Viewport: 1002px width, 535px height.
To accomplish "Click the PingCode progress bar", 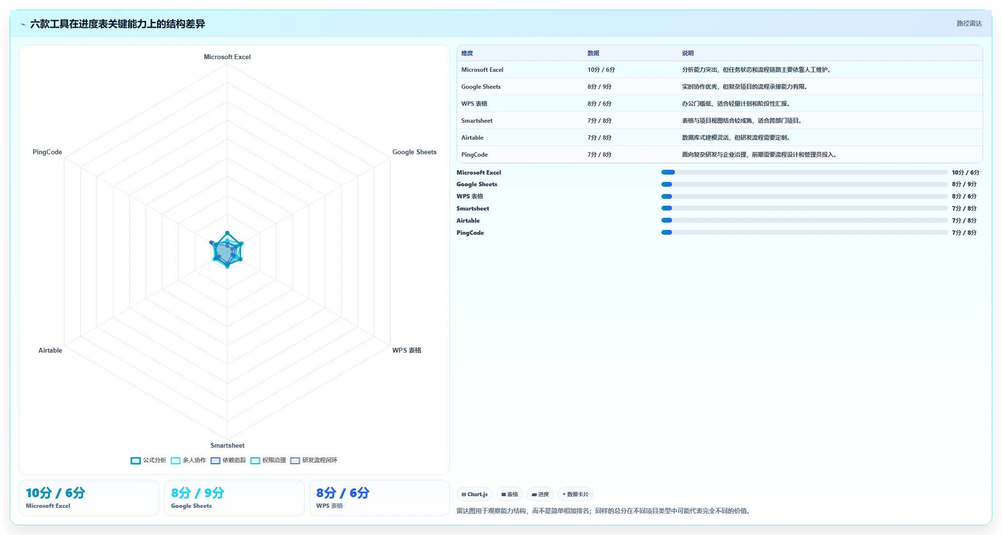I will (804, 233).
